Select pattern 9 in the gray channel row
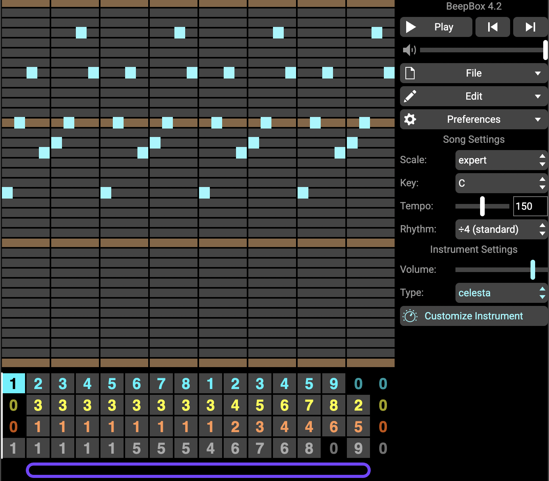 click(358, 448)
